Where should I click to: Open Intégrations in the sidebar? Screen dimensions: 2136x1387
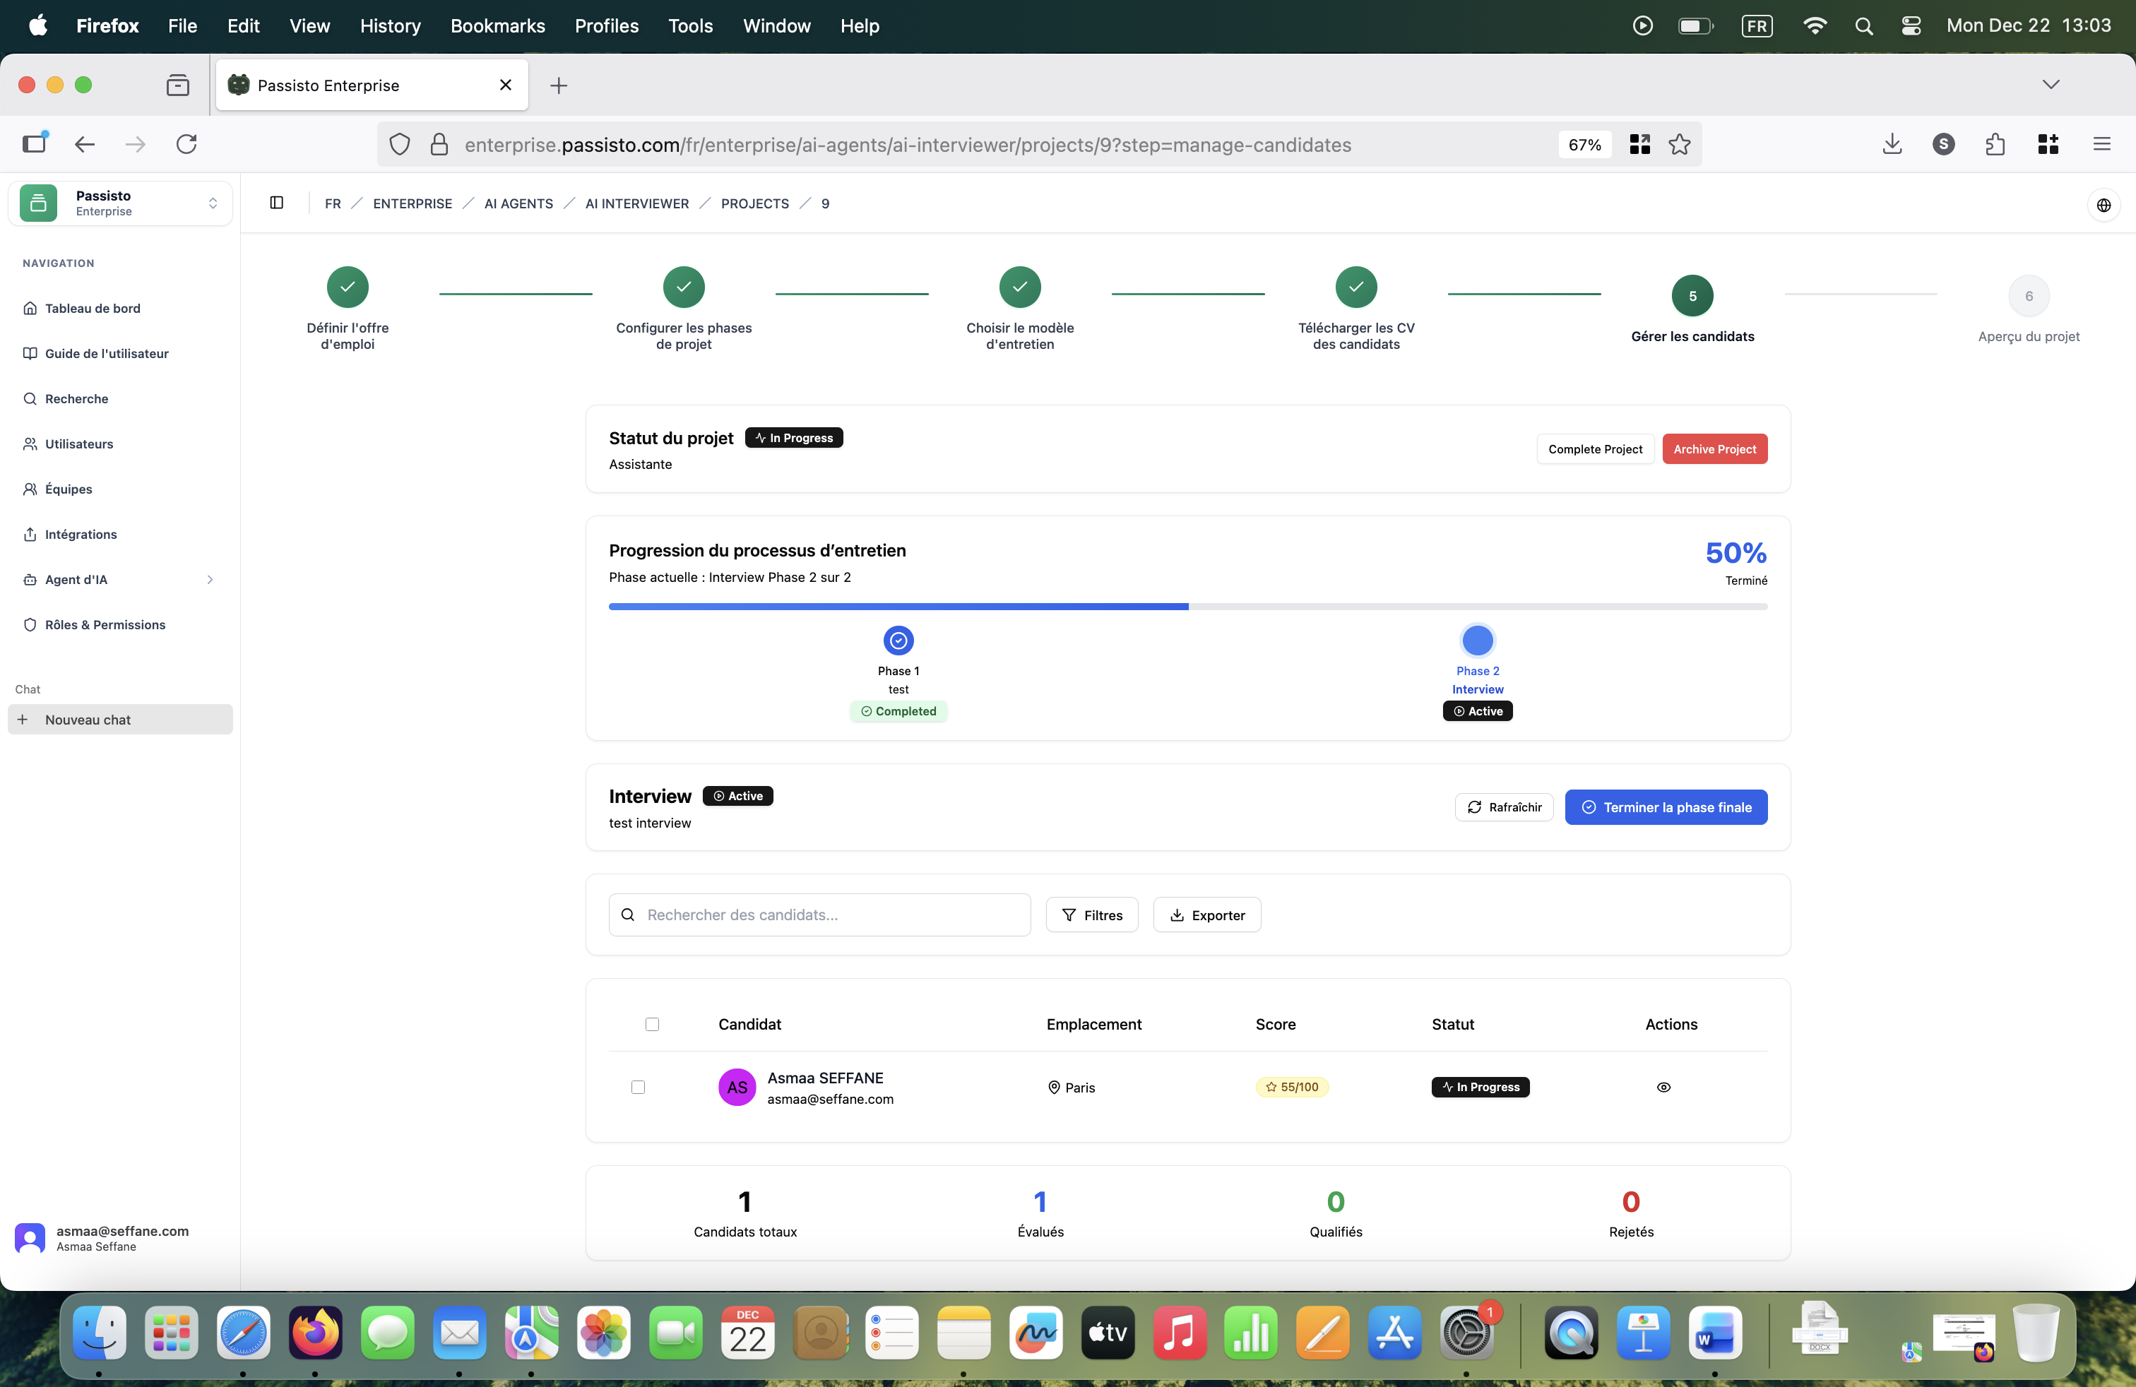point(81,534)
